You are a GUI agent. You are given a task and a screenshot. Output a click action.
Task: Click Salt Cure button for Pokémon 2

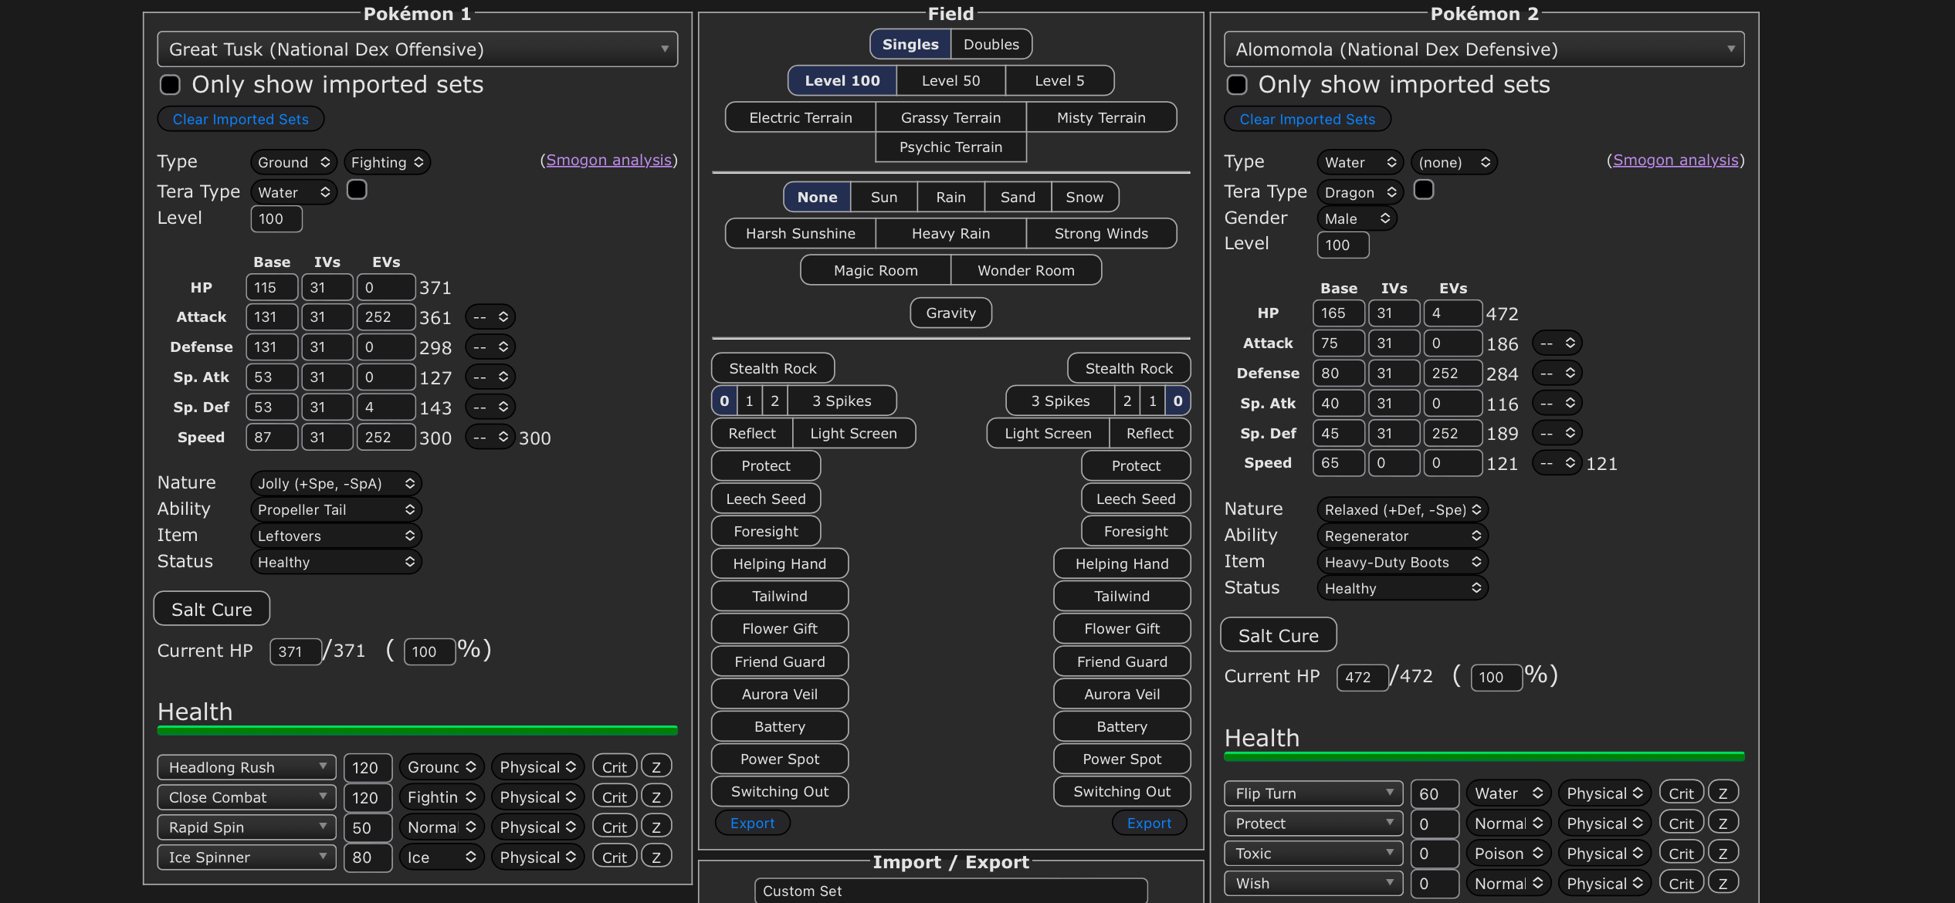[x=1279, y=635]
